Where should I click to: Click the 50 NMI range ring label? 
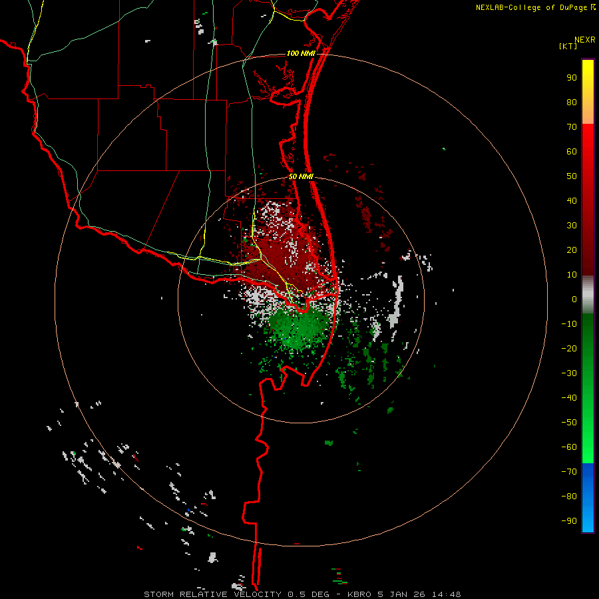(x=301, y=176)
